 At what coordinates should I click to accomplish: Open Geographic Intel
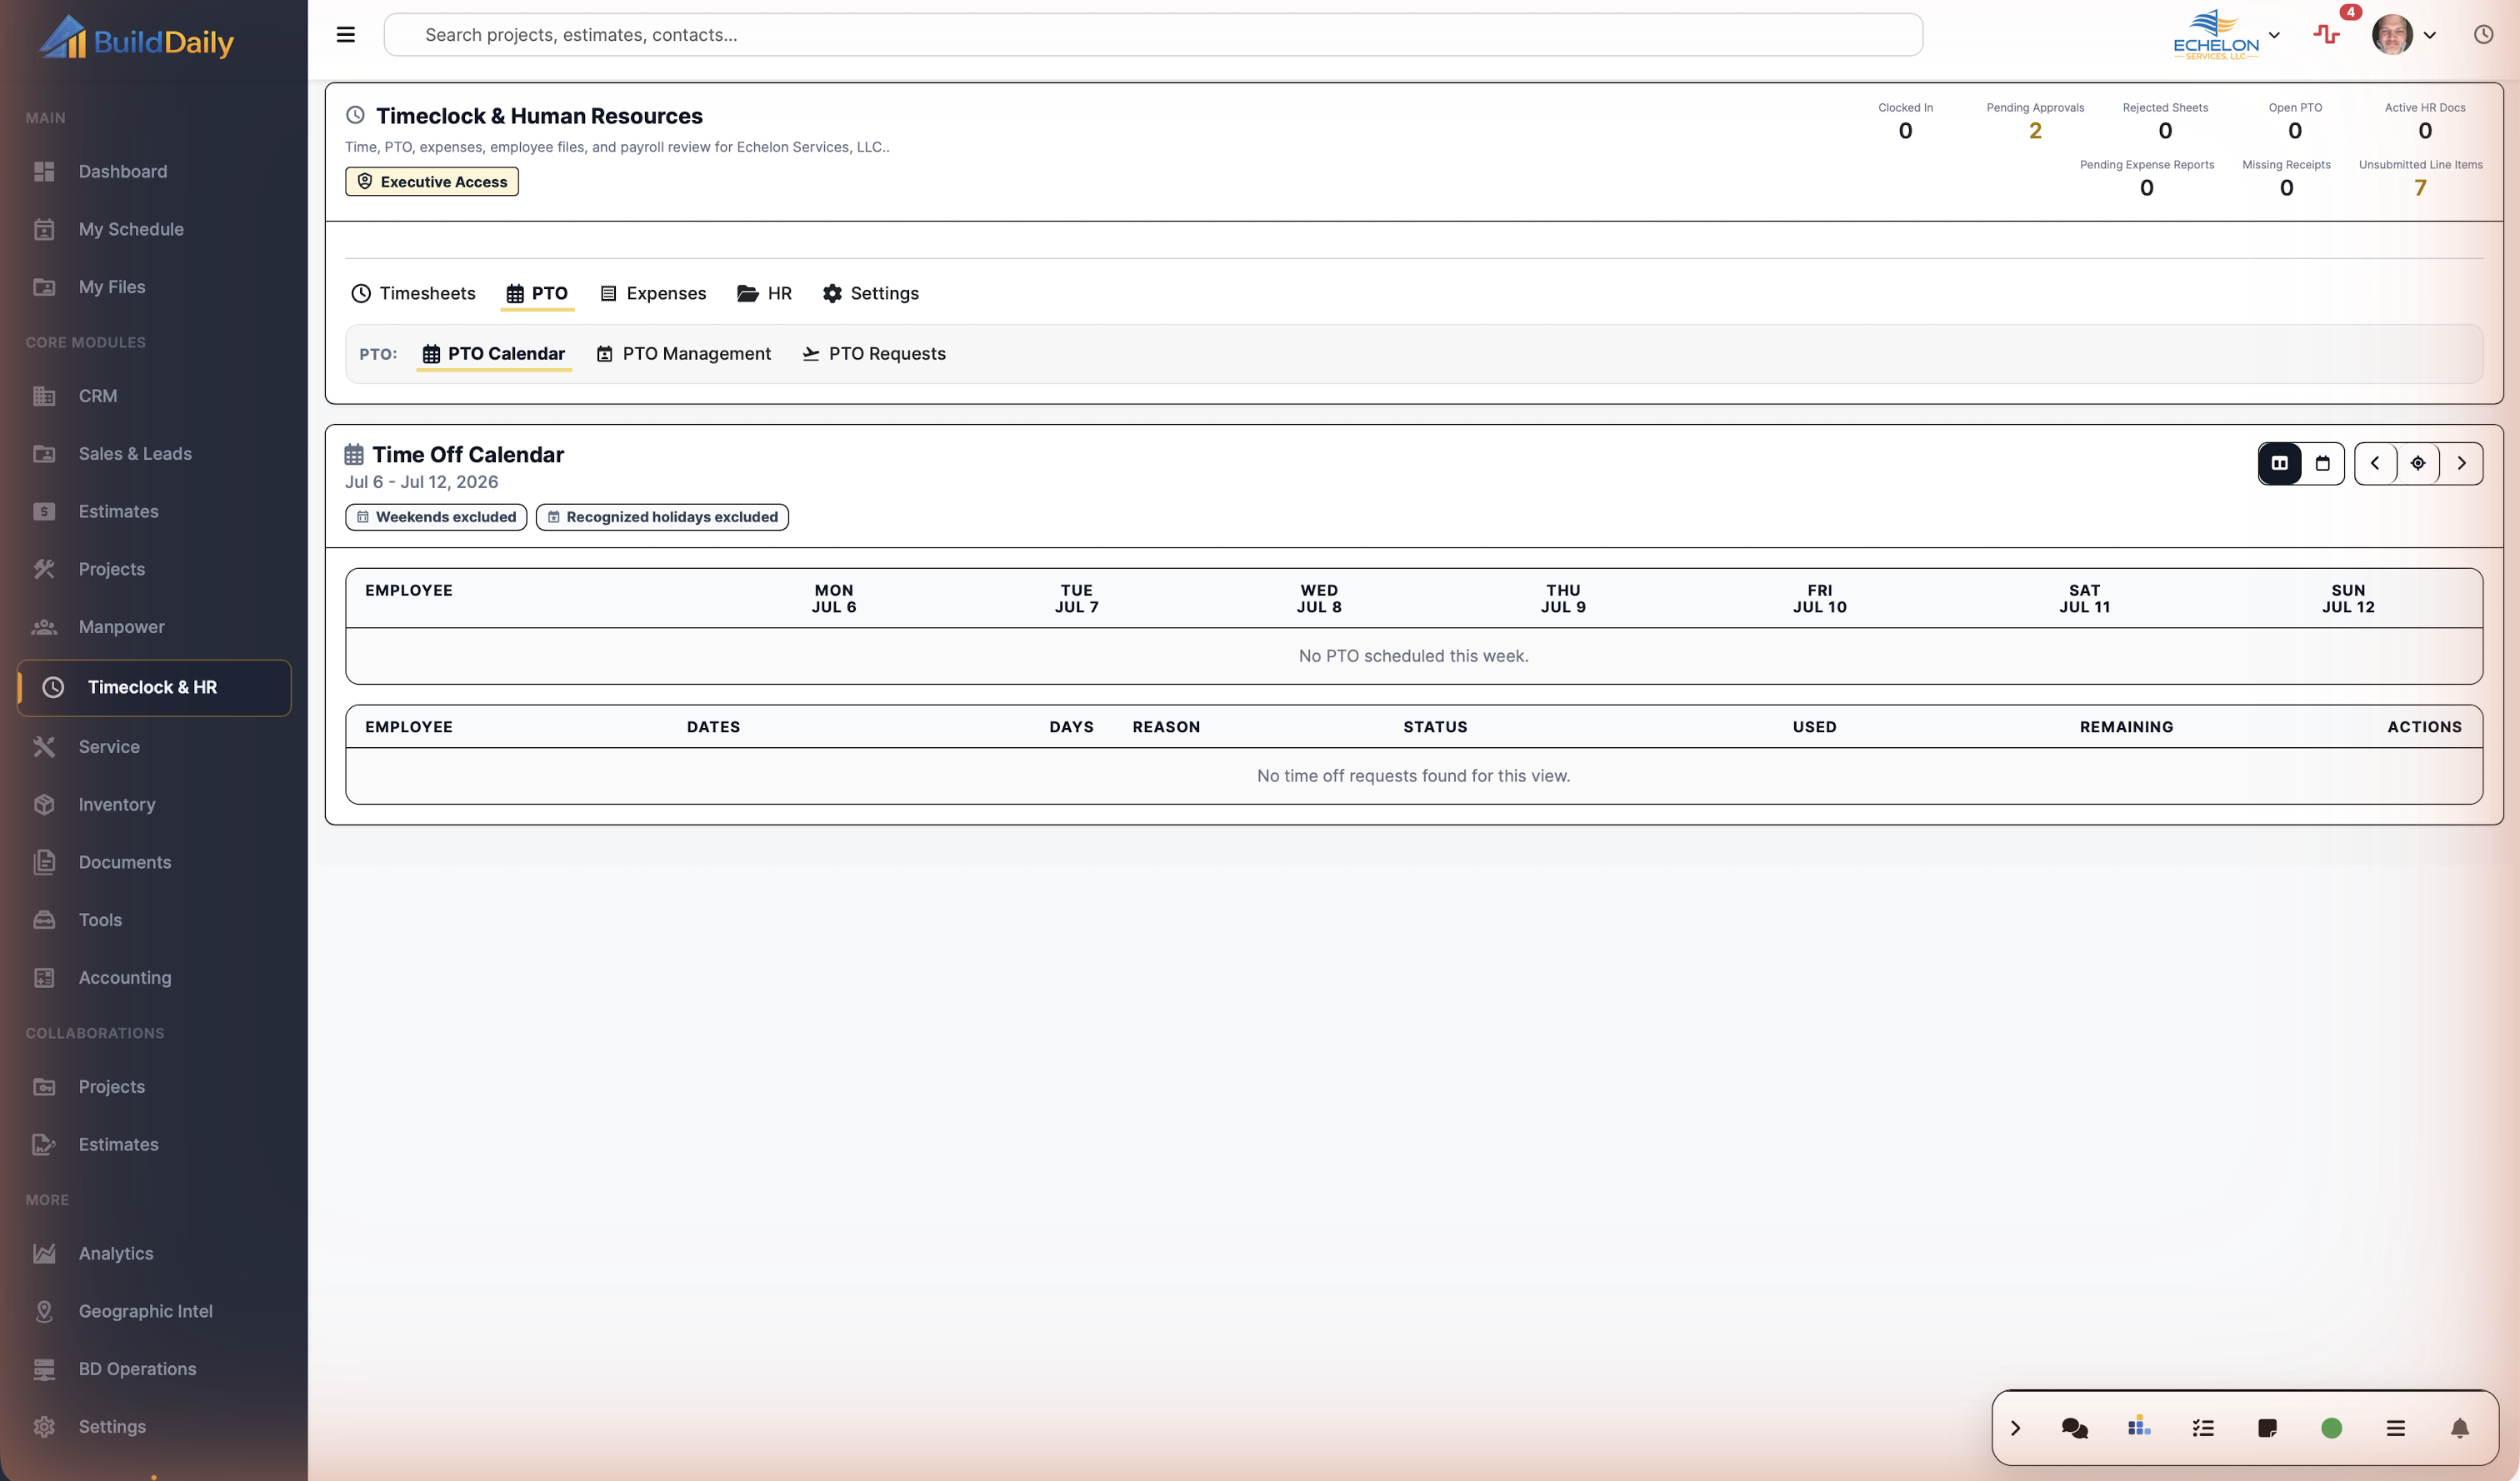coord(154,1311)
